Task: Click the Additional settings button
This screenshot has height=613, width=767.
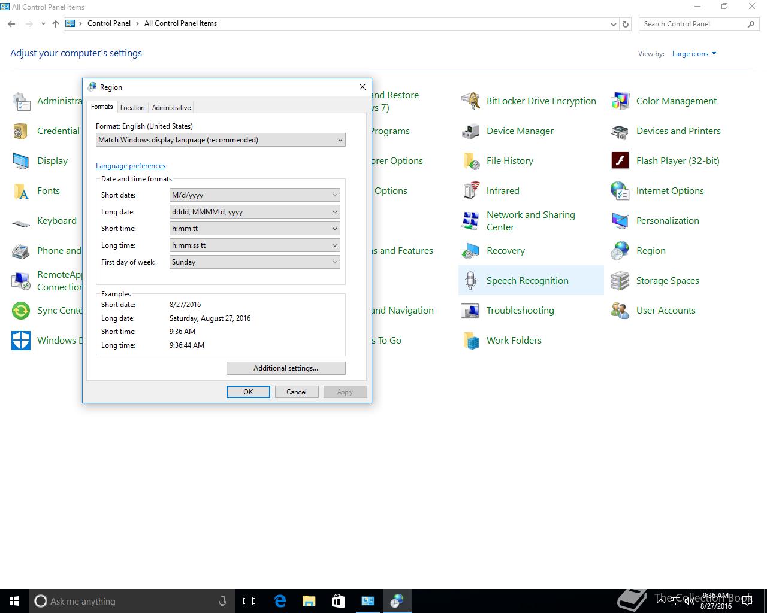Action: click(286, 368)
